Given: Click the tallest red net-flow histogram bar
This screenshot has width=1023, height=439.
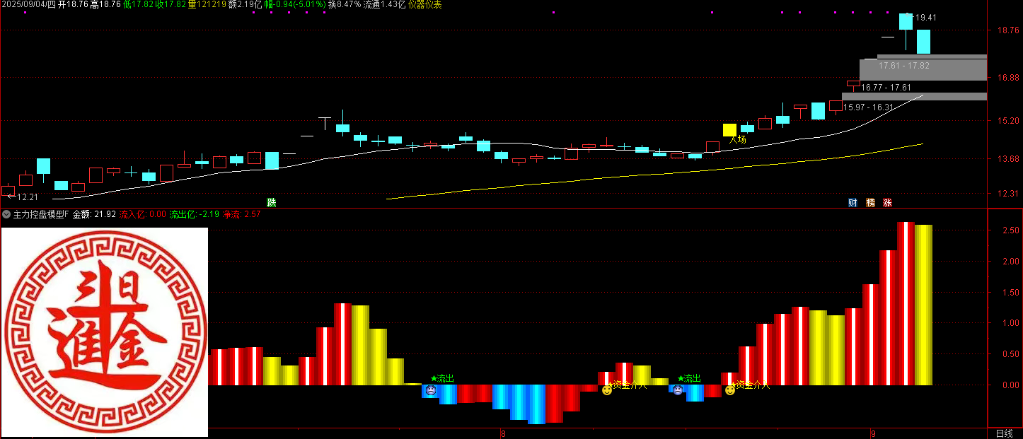Looking at the screenshot, I should pos(906,303).
